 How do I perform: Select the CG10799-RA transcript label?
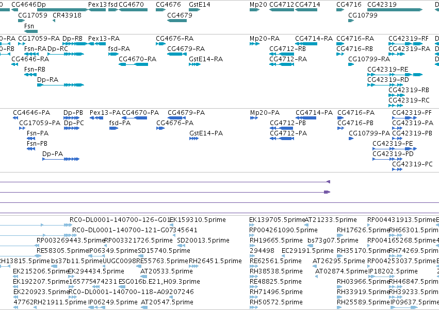click(x=369, y=59)
